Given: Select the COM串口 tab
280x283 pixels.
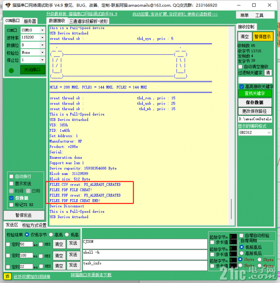Looking at the screenshot, I should (12, 20).
